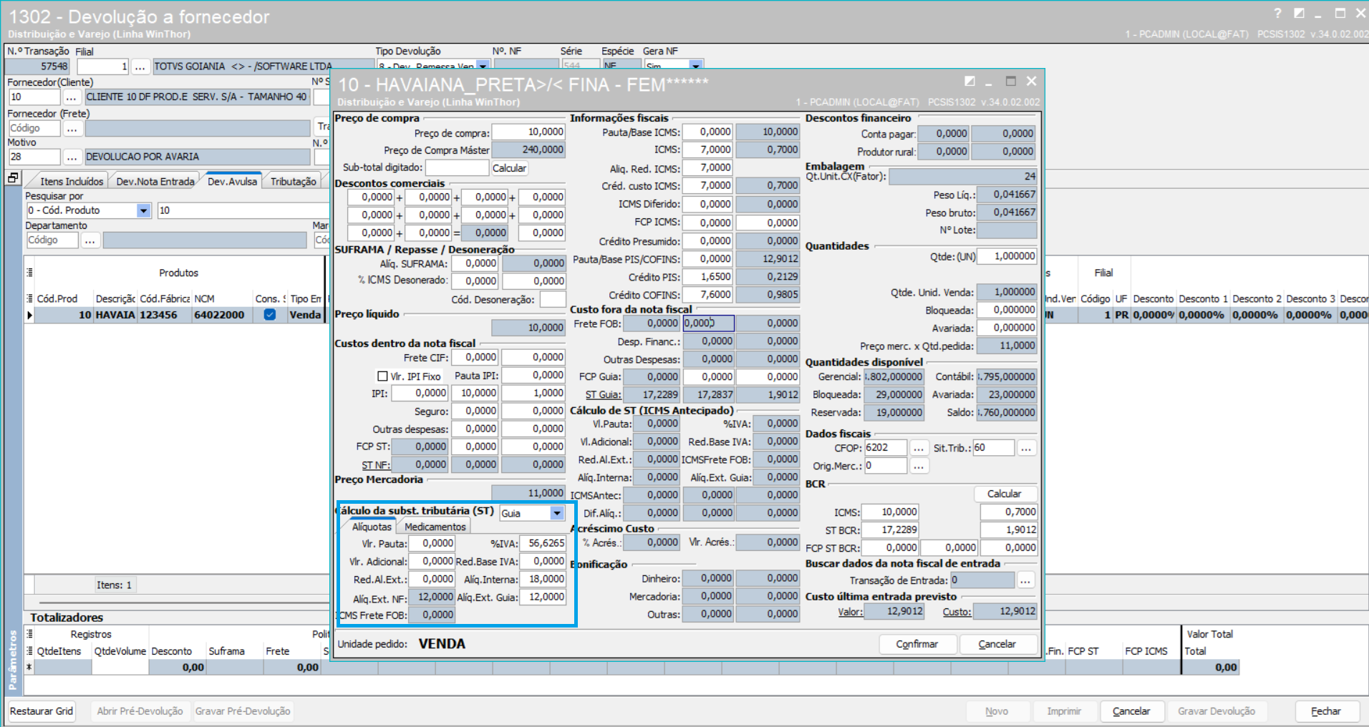Screen dimensions: 1369x727
Task: Open help using the question mark icon
Action: click(1278, 14)
